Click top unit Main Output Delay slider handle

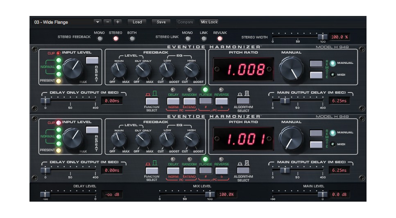pyautogui.click(x=285, y=101)
